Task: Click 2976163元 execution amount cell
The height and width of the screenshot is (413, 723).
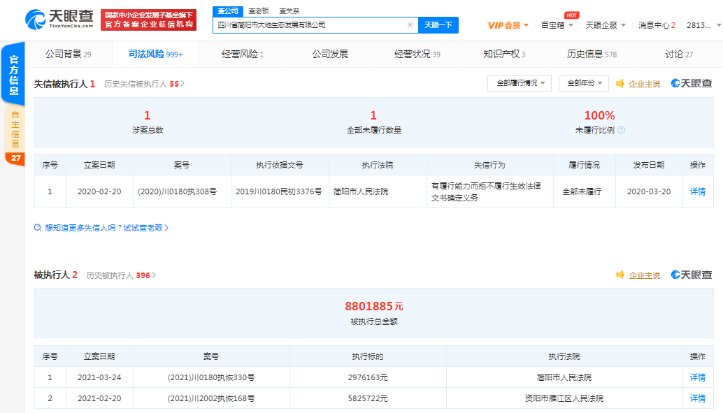Action: click(368, 377)
